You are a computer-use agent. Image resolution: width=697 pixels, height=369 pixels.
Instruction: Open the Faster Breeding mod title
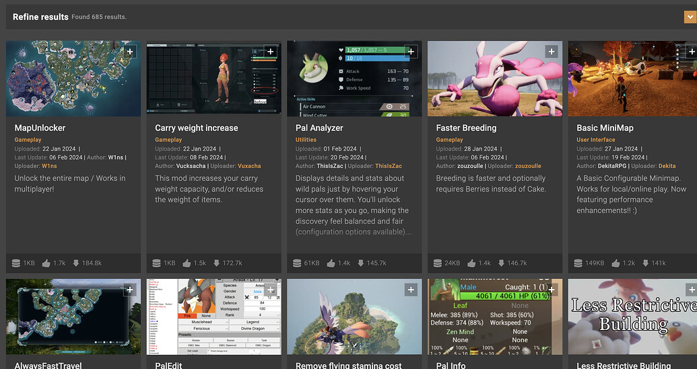(x=466, y=128)
